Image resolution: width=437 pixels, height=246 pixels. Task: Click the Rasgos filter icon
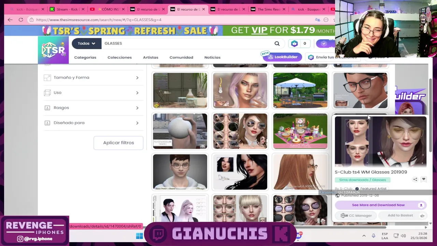47,108
